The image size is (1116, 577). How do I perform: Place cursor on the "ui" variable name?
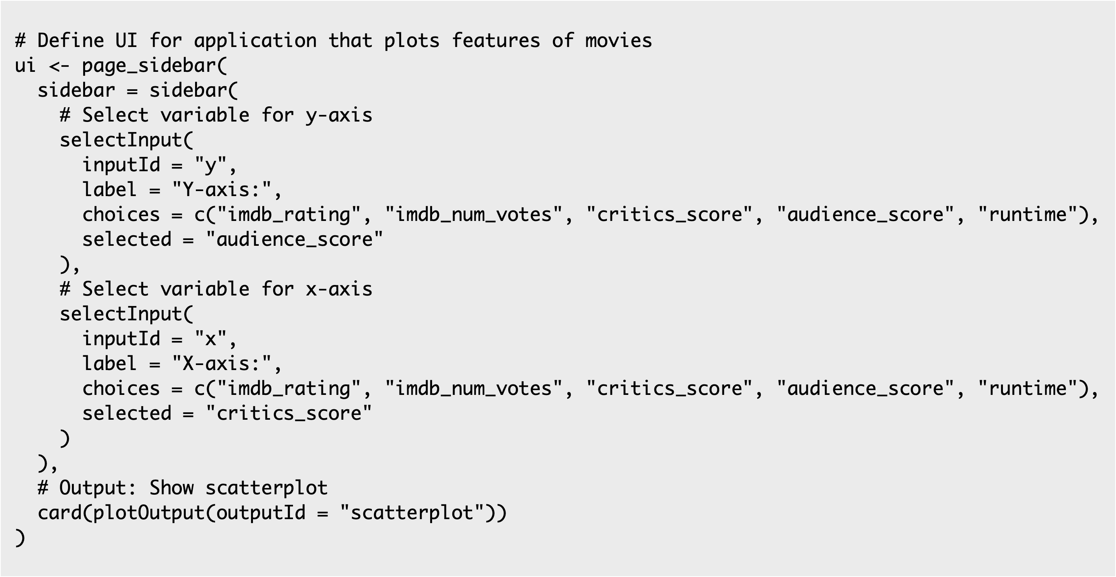(x=25, y=66)
